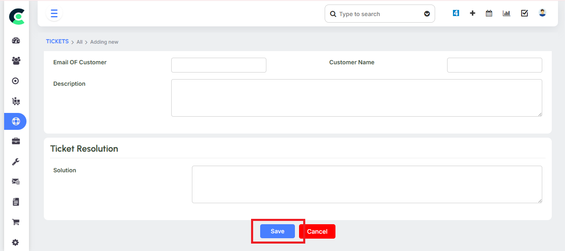Open the bar chart reports icon
The height and width of the screenshot is (251, 565).
coord(506,13)
